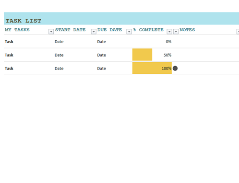The width and height of the screenshot is (239, 183).
Task: Open the START DATE filter dropdown
Action: (x=94, y=32)
